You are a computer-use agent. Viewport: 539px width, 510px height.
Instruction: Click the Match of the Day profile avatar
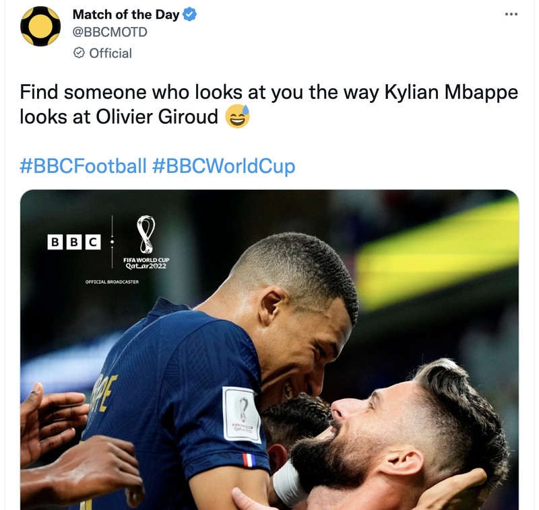pos(39,26)
